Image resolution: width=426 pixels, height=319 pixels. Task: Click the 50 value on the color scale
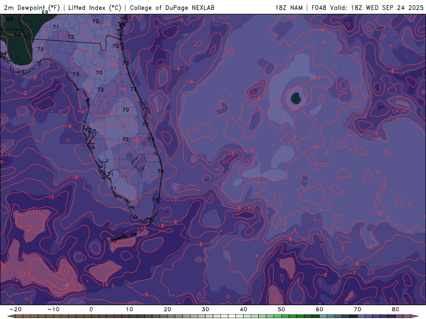(282, 309)
